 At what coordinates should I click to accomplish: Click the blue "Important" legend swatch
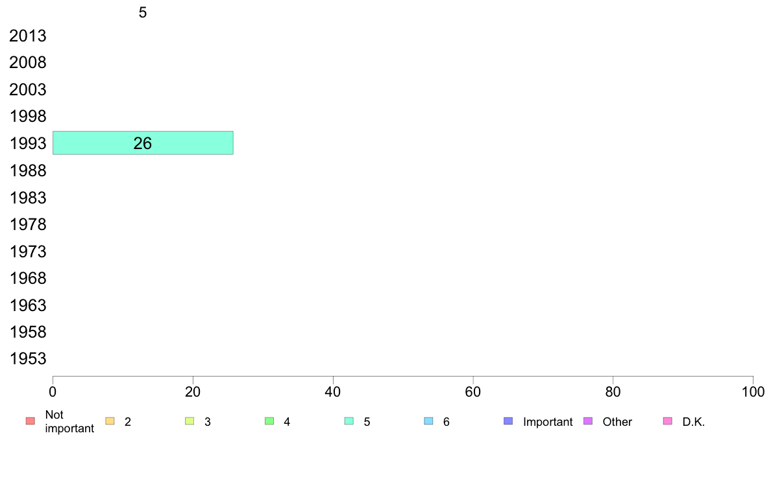point(508,421)
